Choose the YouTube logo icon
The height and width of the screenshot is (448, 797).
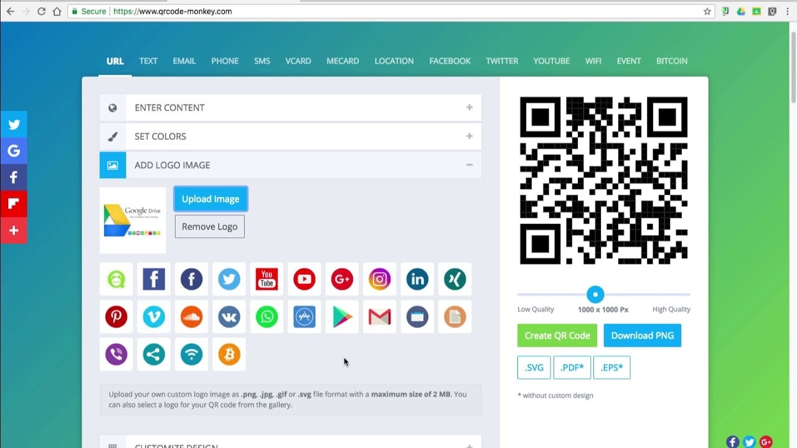(x=266, y=279)
